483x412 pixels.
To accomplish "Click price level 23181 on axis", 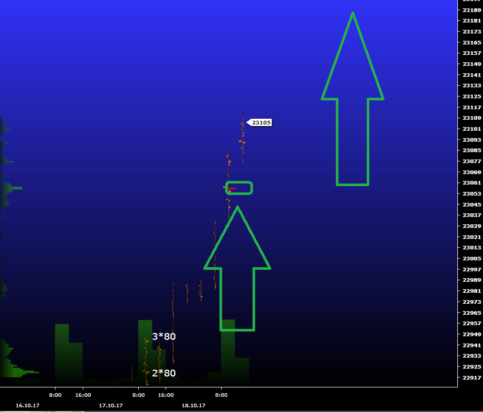I will point(471,21).
